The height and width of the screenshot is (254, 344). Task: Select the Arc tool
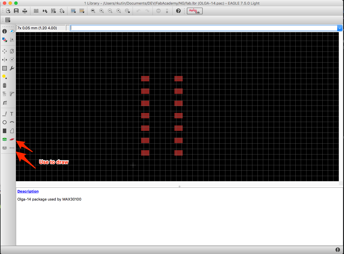tap(12, 122)
